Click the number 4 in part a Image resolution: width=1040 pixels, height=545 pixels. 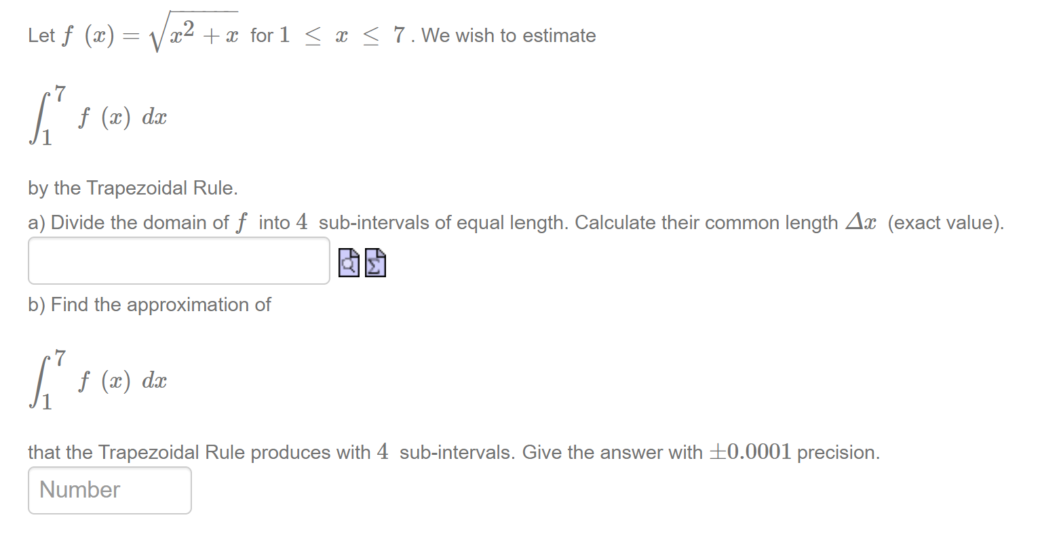(x=301, y=222)
